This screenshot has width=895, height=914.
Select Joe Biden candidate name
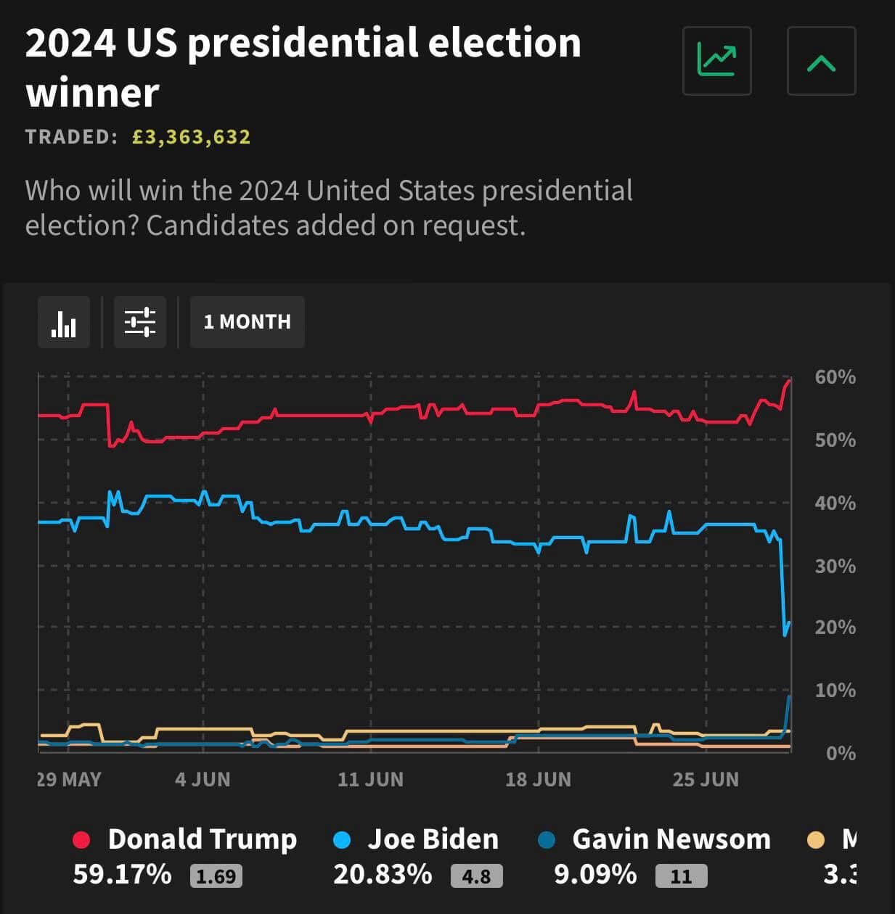click(x=433, y=839)
